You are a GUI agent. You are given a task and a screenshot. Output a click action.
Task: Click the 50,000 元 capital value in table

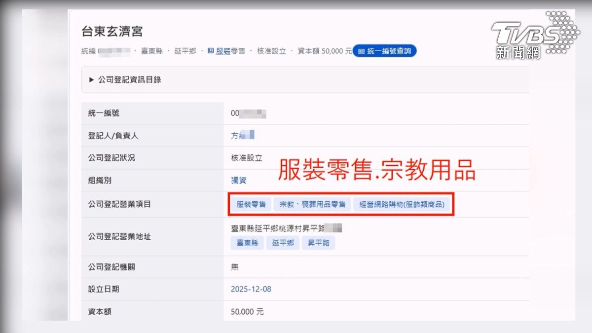click(x=247, y=312)
